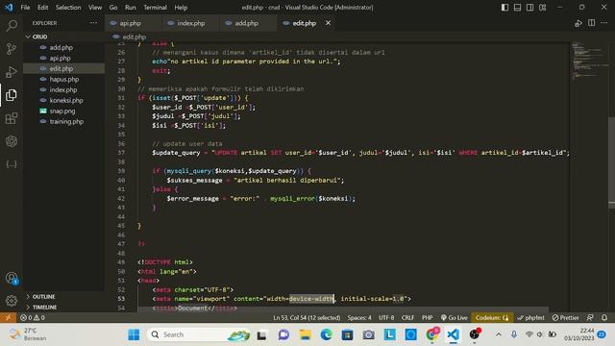615x346 pixels.
Task: Open File Explorer from taskbar
Action: pyautogui.click(x=306, y=334)
